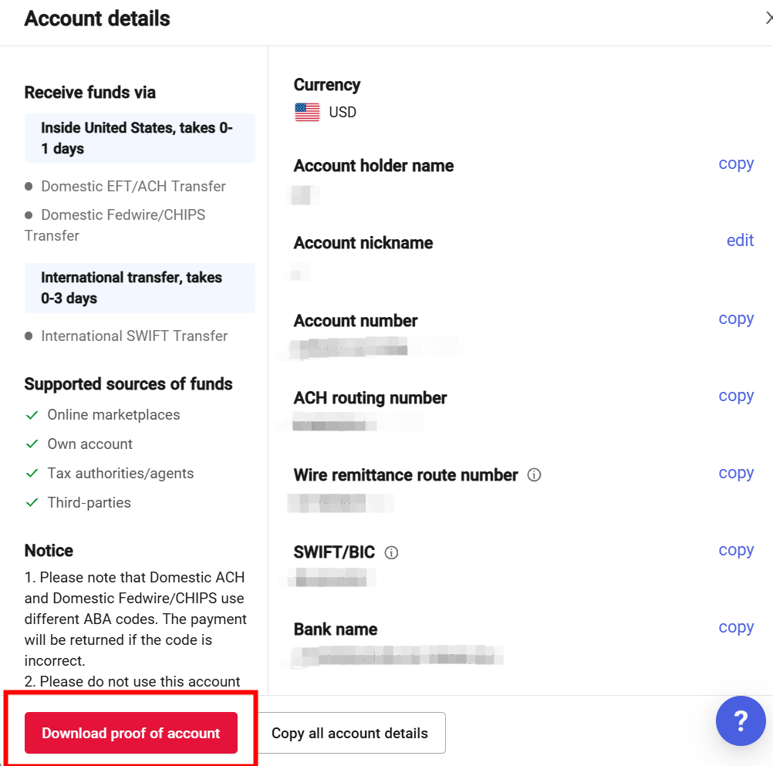Click the info icon beside Wire remittance route number
The width and height of the screenshot is (773, 766).
click(534, 475)
